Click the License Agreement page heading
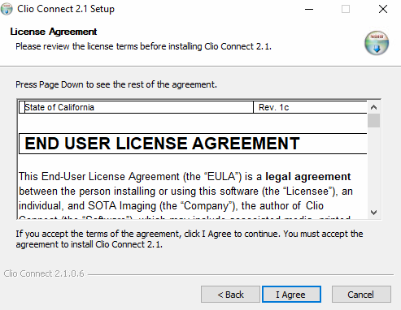 click(54, 32)
